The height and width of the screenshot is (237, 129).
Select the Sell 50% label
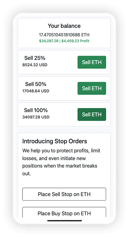[36, 84]
